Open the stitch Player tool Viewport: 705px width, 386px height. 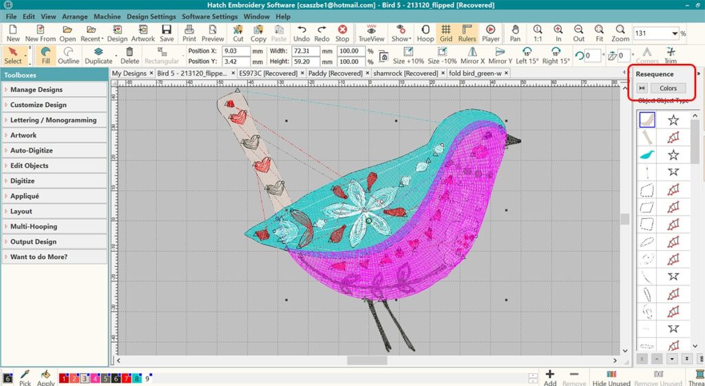point(490,33)
